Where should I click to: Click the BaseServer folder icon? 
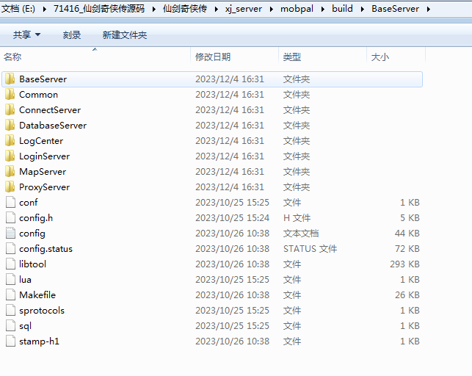point(10,79)
